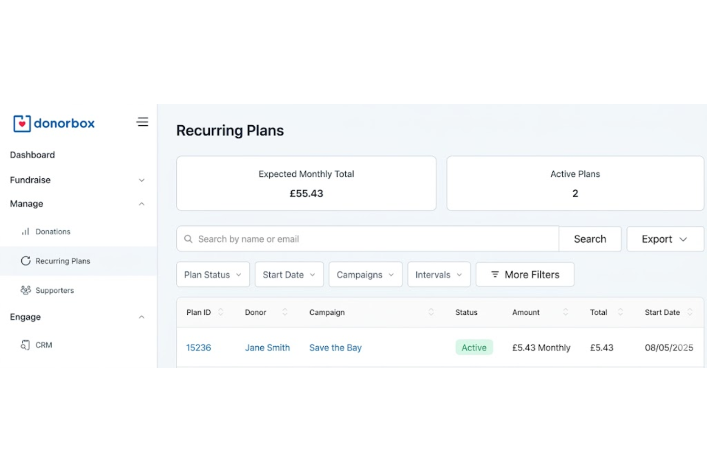Open the Plan Status filter dropdown
This screenshot has height=472, width=707.
point(212,274)
